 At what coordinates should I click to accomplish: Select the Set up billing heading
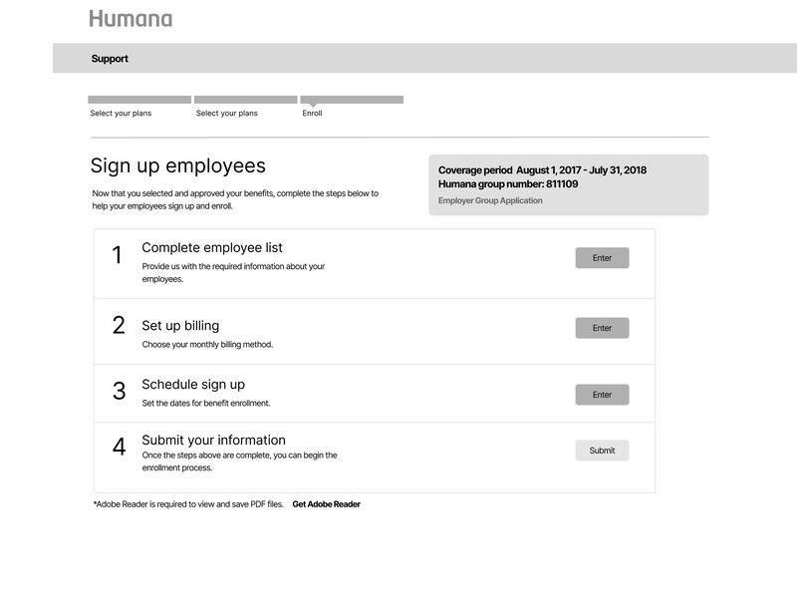[180, 325]
